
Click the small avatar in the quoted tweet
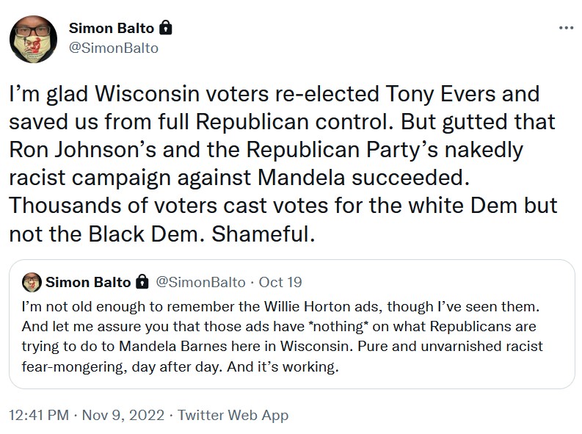(x=32, y=282)
